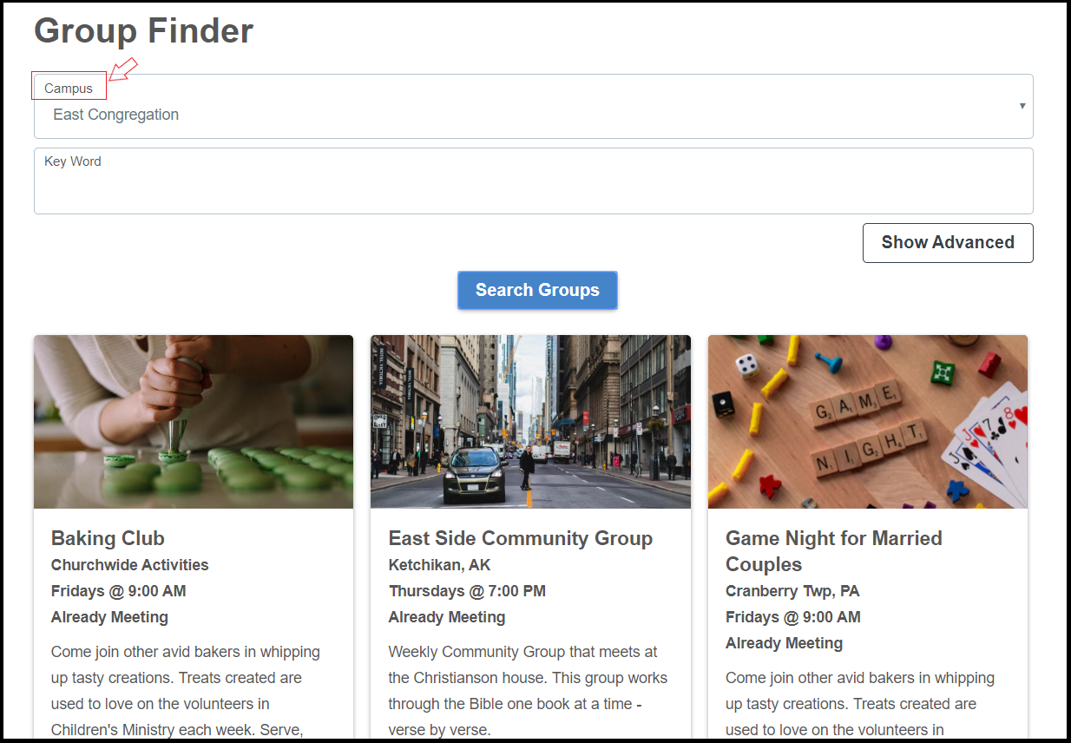The height and width of the screenshot is (743, 1071).
Task: Click the Churchwide Activities text in Baking Club
Action: click(x=130, y=565)
